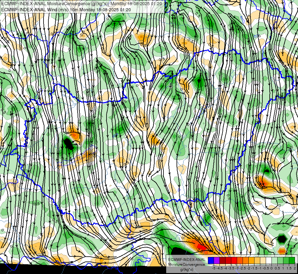Click the legend tick value '-4.5'

point(219,268)
